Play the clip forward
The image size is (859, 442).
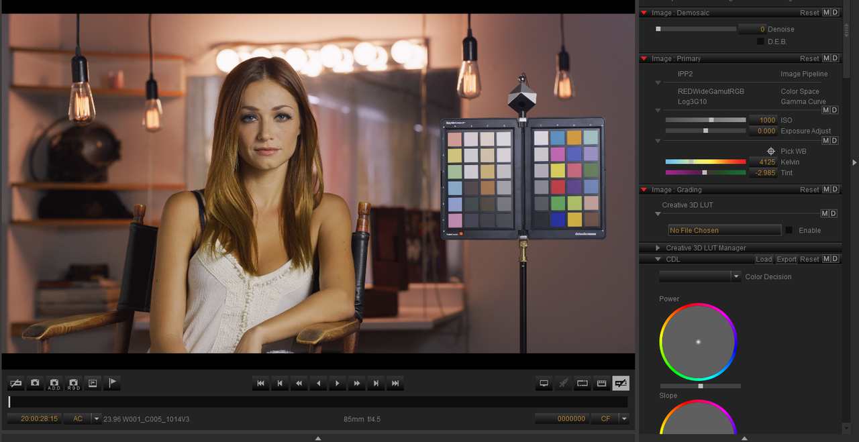point(338,383)
